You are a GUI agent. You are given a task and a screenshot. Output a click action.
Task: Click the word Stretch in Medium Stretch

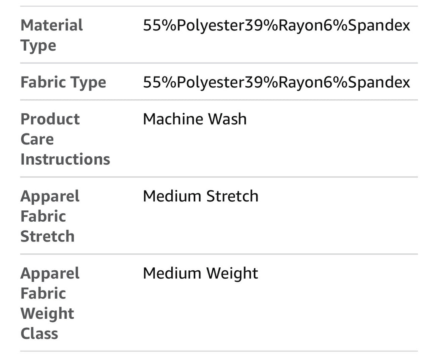pyautogui.click(x=232, y=196)
